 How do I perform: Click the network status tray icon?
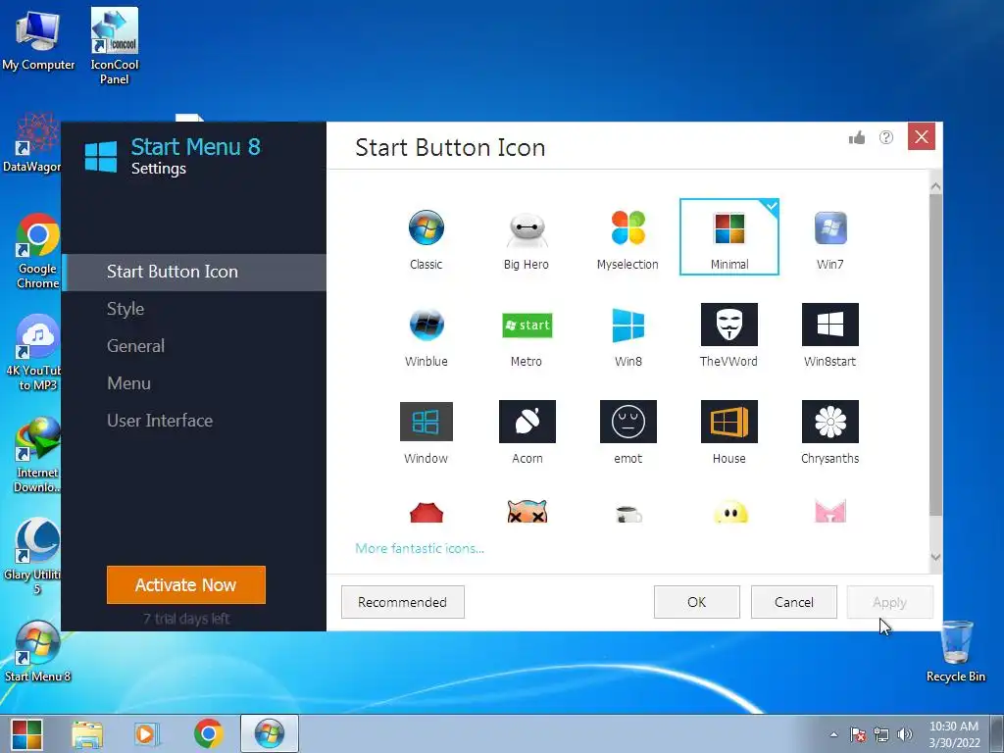(x=881, y=734)
